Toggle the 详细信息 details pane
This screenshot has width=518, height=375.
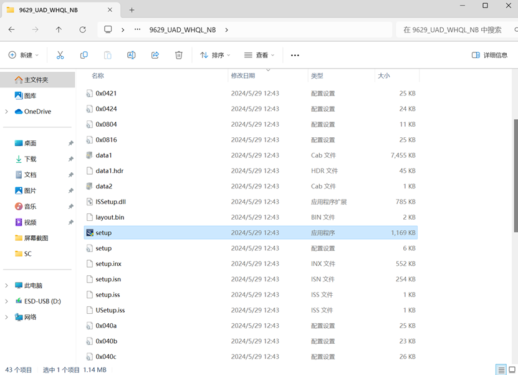[x=489, y=55]
